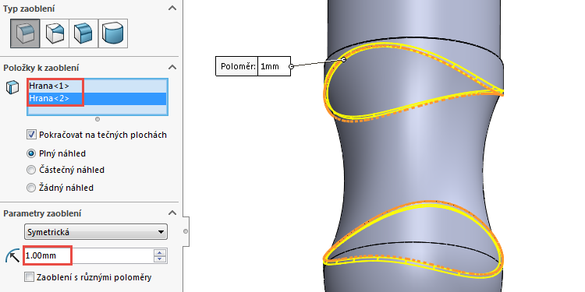Viewport: 585px width, 292px height.
Task: Collapse the Položky k zaoblení section
Action: point(172,67)
